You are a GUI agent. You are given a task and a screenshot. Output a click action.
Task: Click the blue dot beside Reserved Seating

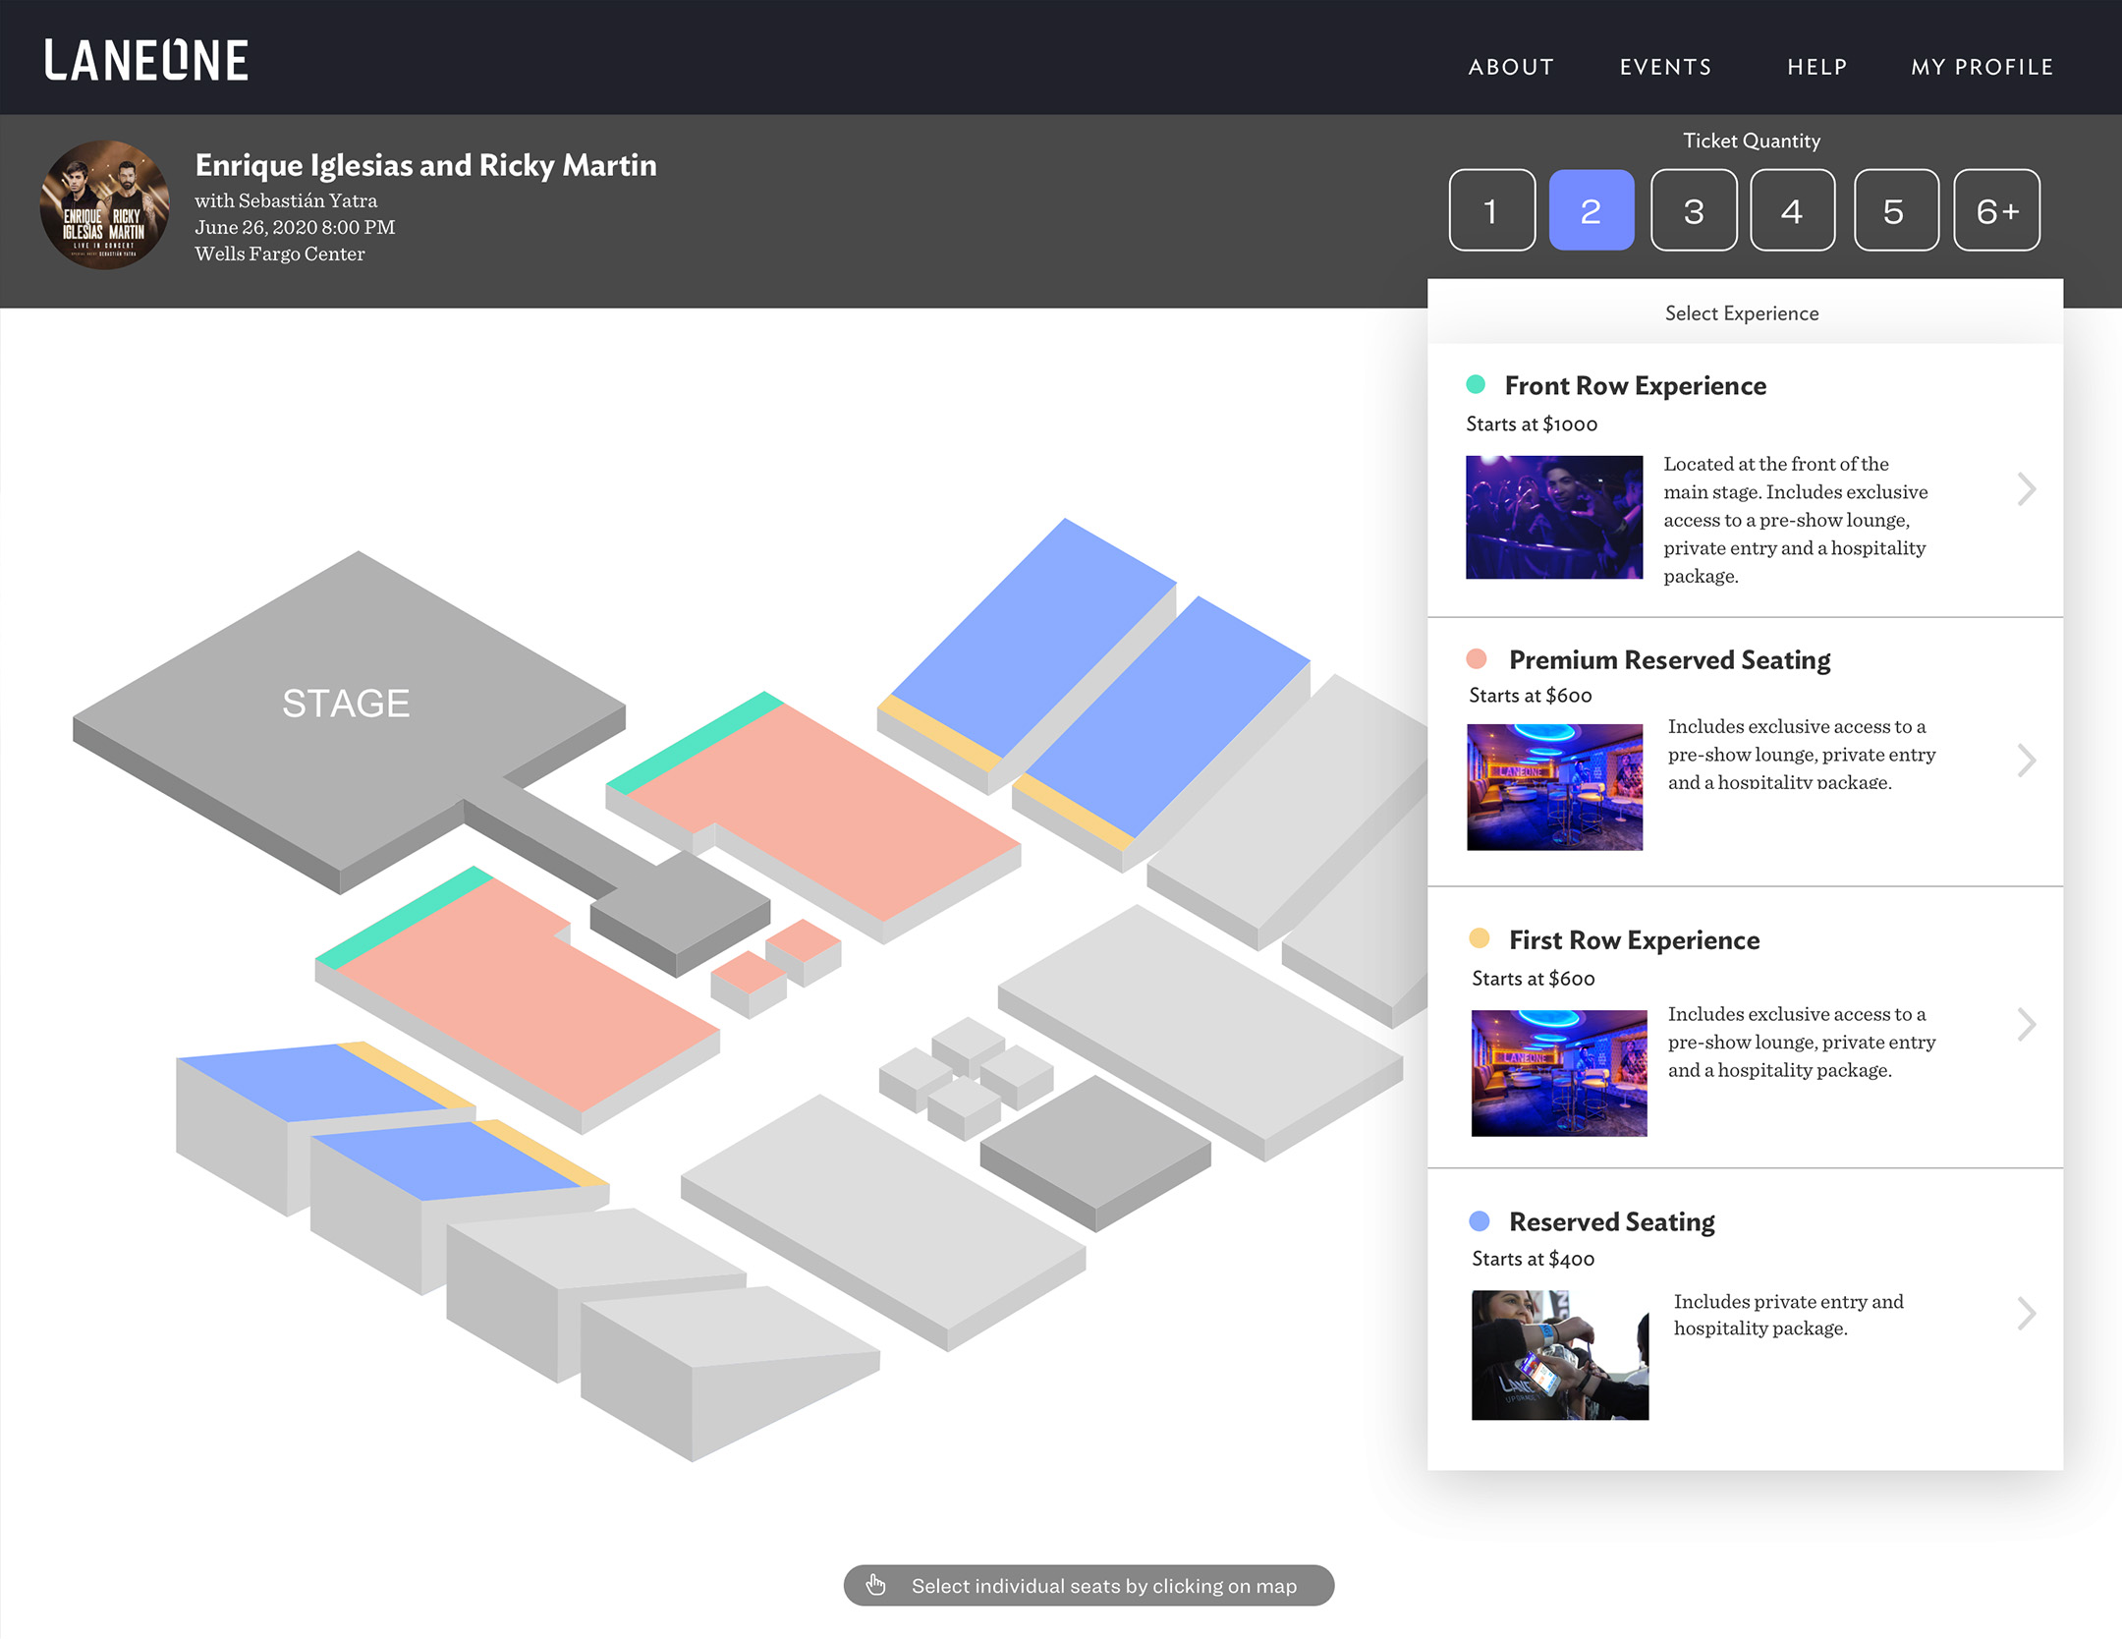coord(1479,1220)
